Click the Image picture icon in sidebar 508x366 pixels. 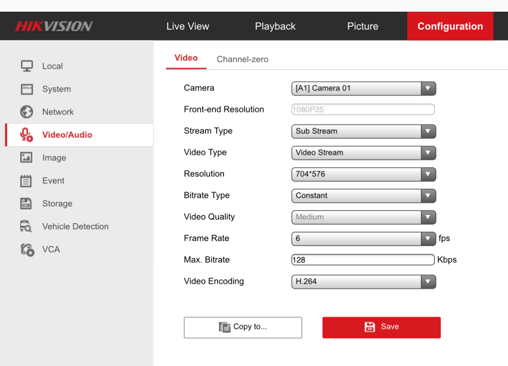[x=27, y=158]
